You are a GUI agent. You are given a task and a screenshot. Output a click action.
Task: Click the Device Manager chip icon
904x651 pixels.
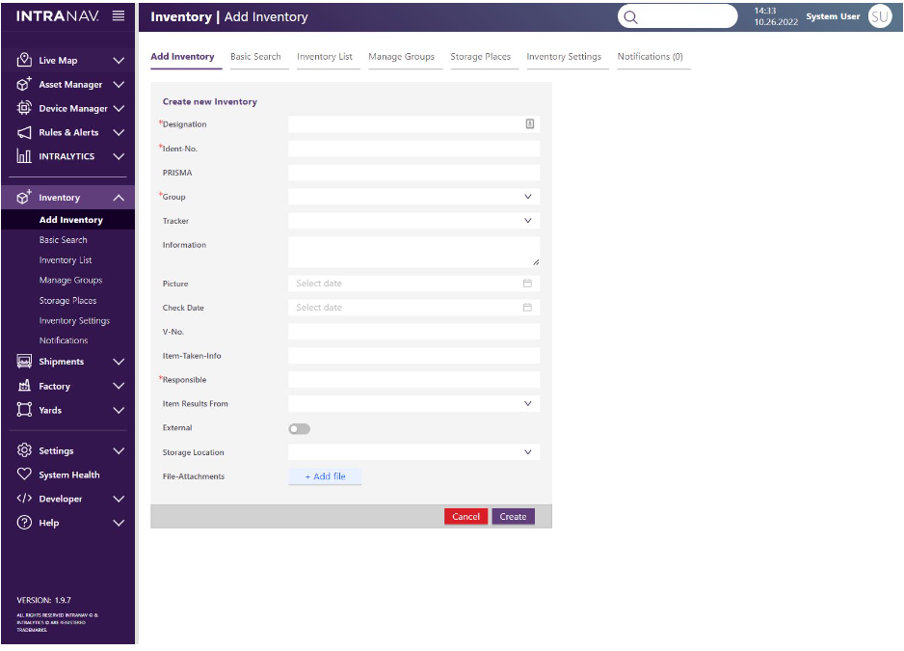[24, 108]
